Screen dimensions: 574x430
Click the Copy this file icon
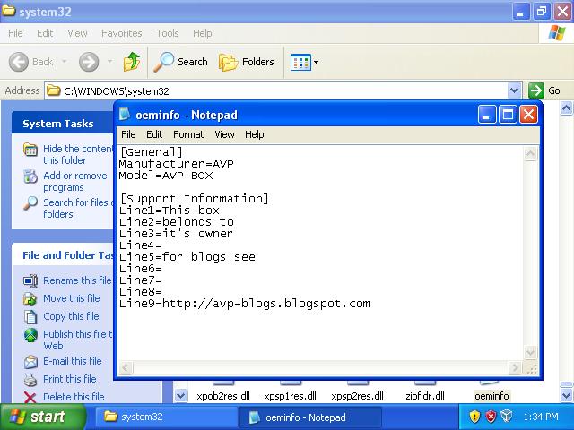coord(30,317)
